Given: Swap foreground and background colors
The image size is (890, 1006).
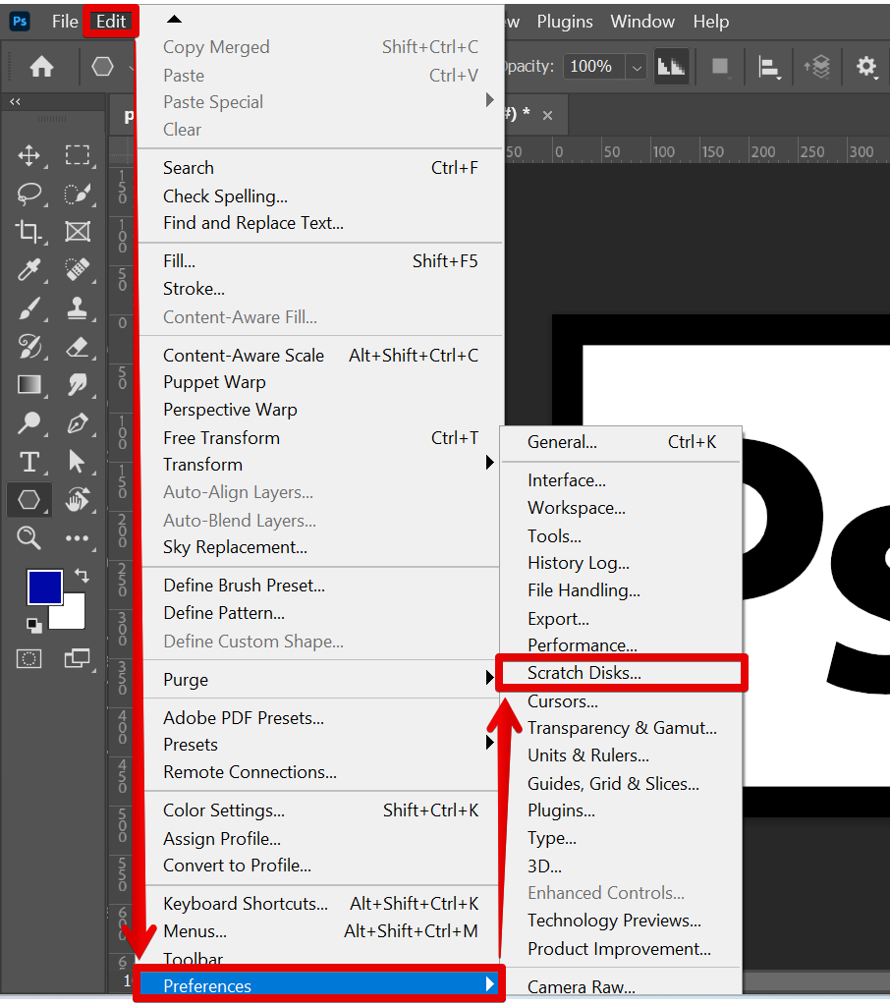Looking at the screenshot, I should coord(82,576).
